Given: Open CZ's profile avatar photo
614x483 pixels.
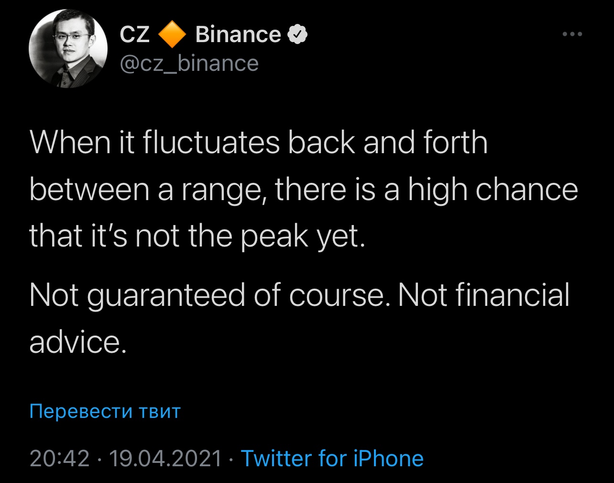Looking at the screenshot, I should click(68, 49).
